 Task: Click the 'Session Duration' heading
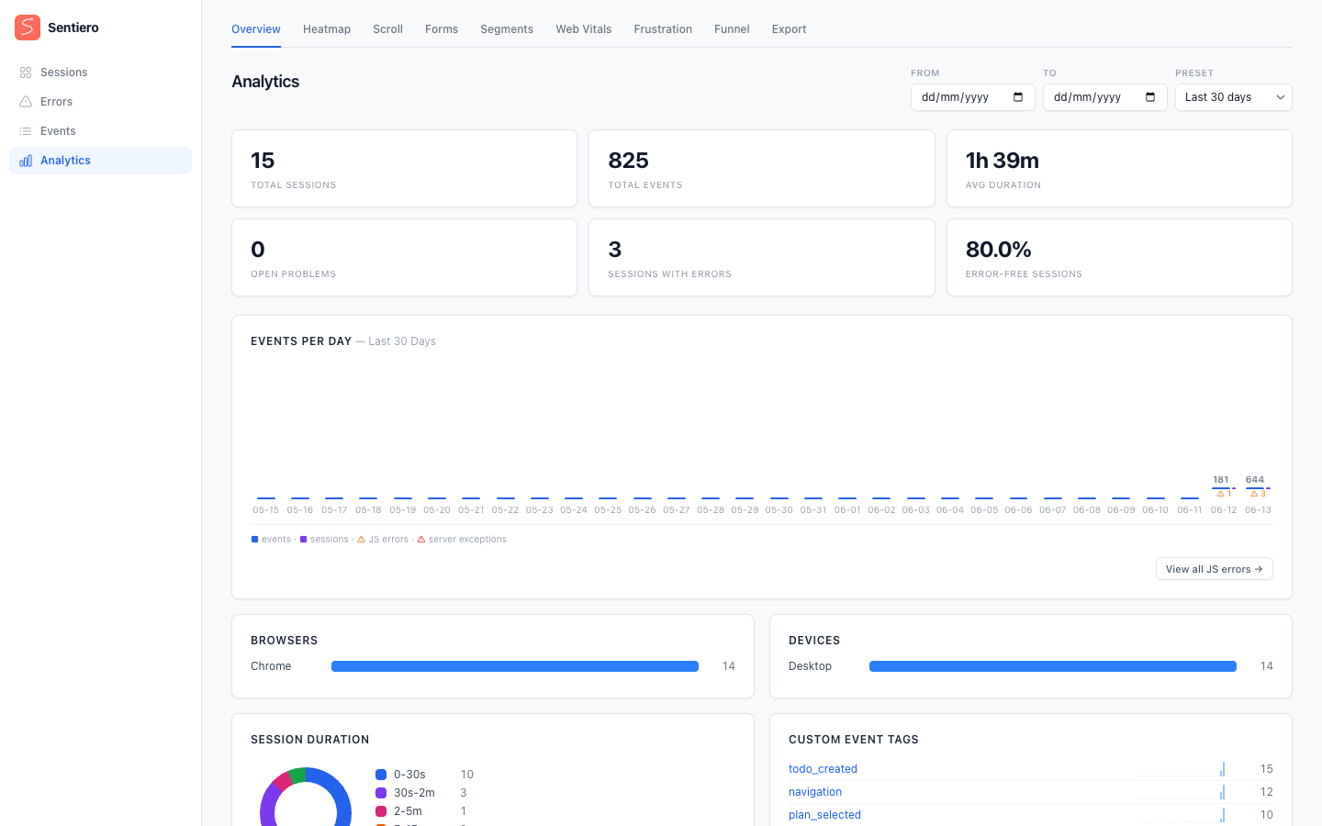[310, 740]
